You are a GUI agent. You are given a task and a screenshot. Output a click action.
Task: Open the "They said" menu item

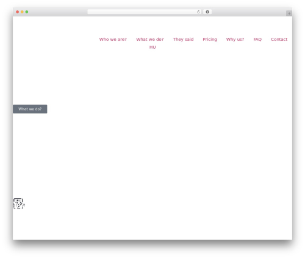183,40
